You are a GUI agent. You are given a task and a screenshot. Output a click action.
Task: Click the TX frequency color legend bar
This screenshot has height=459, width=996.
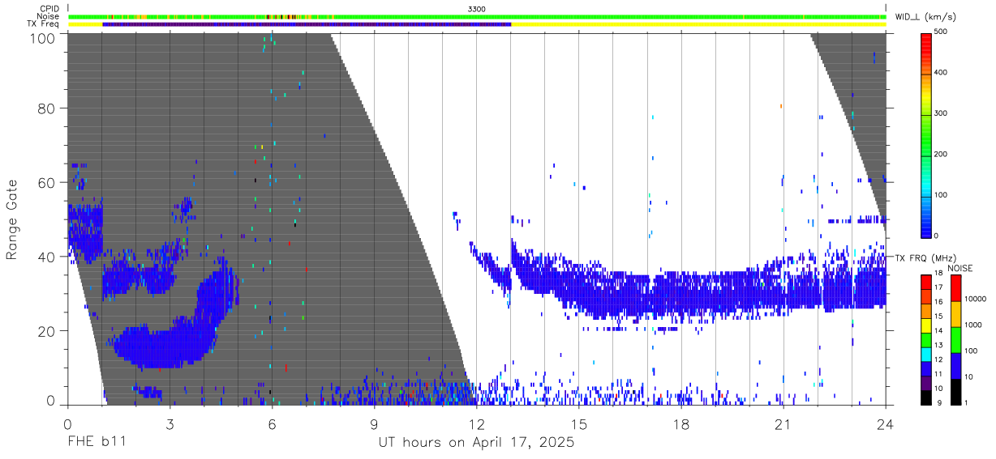tap(927, 338)
